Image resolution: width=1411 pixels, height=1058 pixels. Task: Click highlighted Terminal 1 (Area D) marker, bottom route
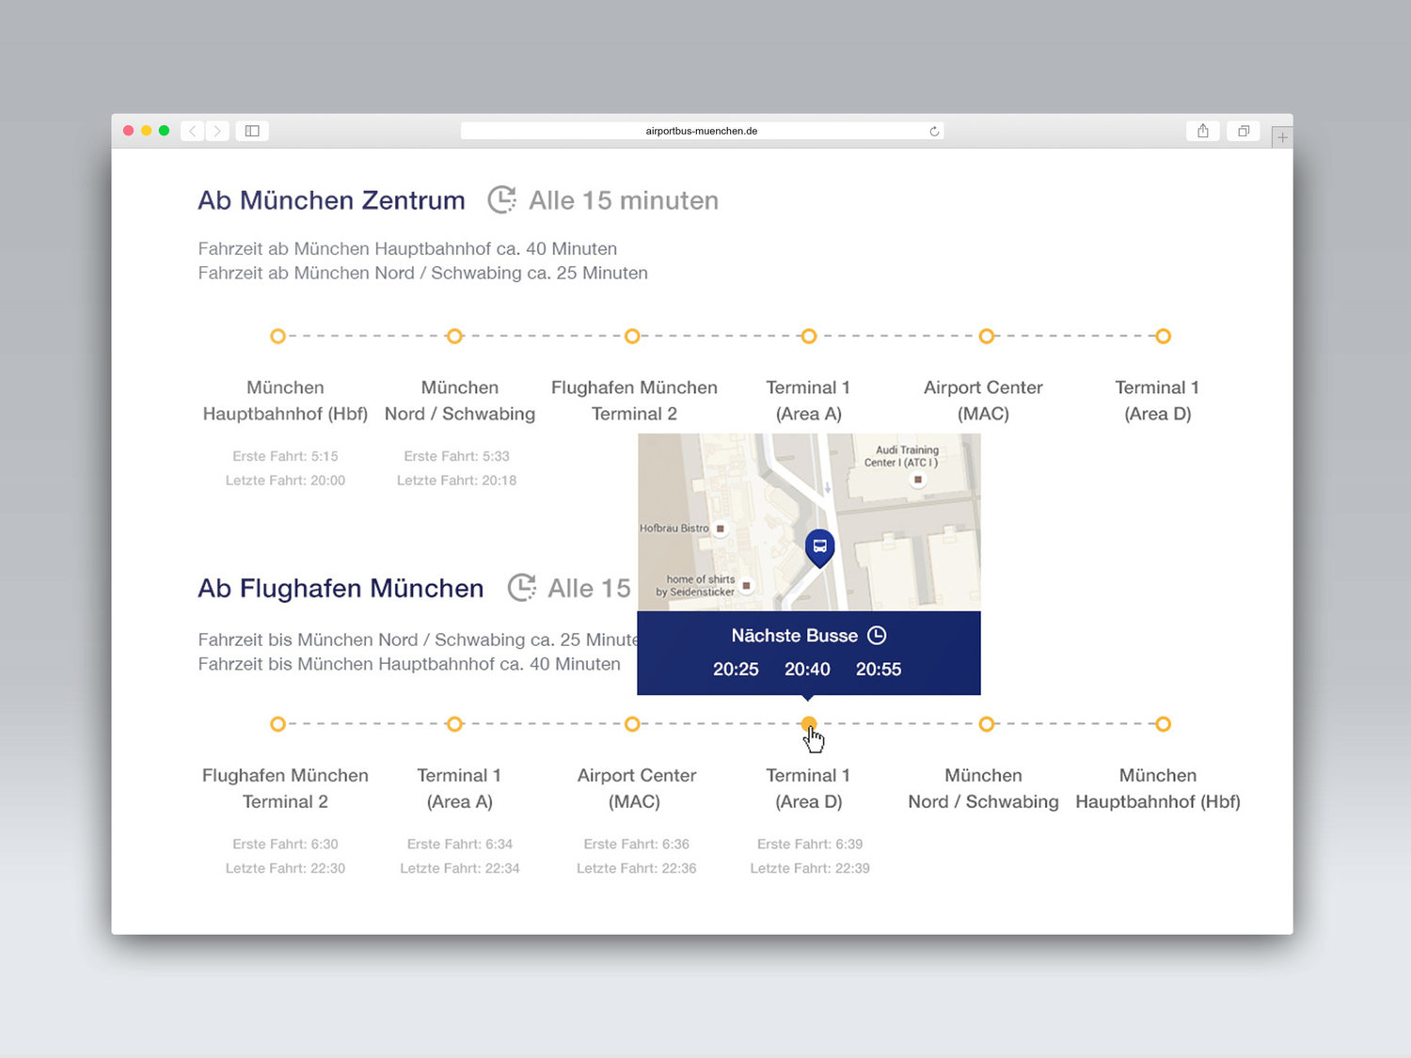809,724
